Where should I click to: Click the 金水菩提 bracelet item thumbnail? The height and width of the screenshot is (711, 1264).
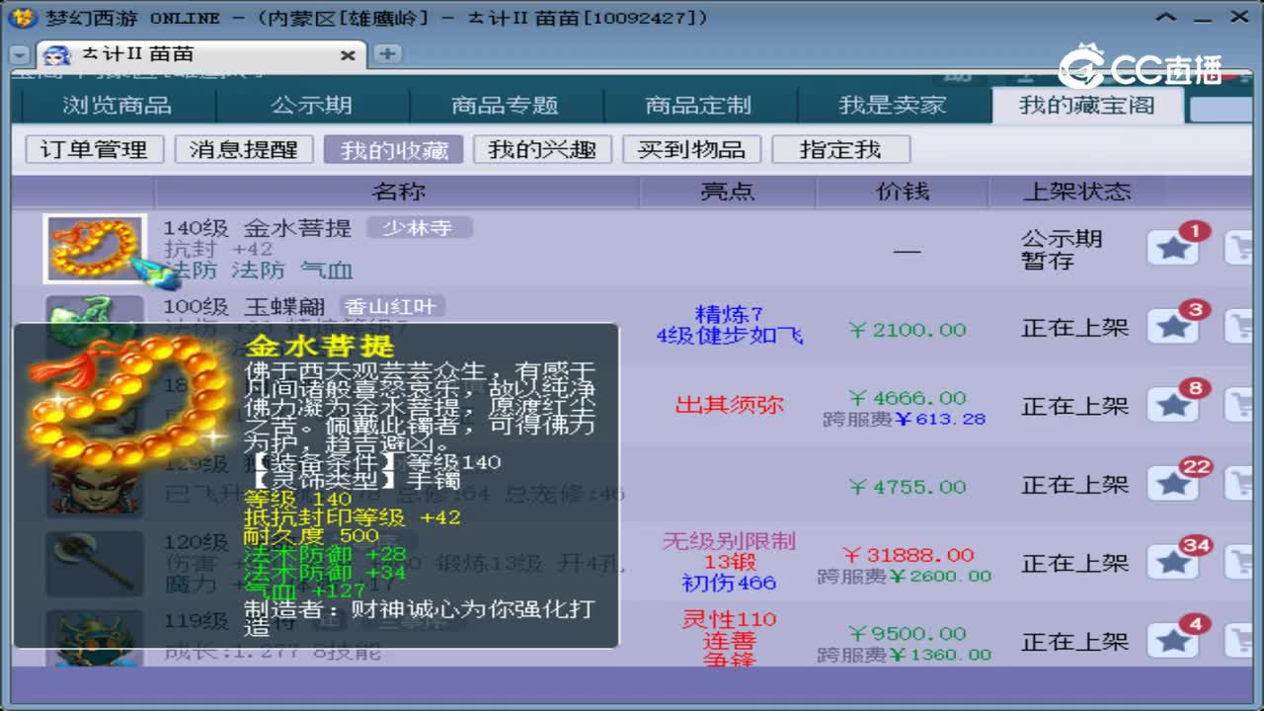pos(95,249)
